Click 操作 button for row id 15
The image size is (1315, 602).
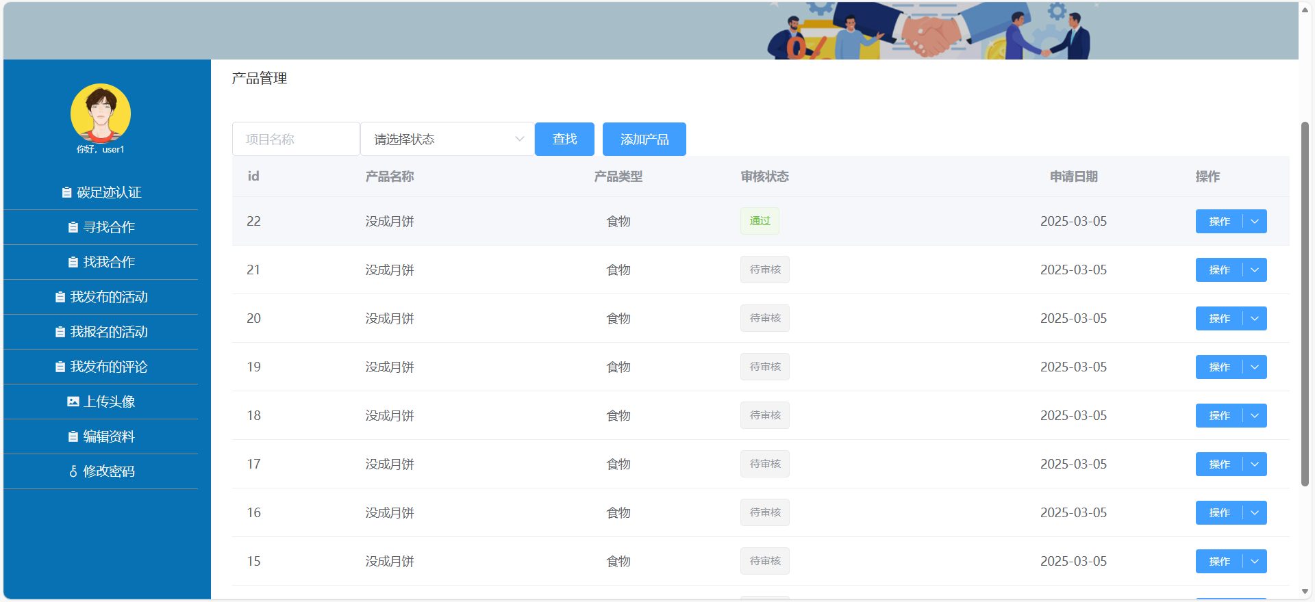pyautogui.click(x=1219, y=562)
